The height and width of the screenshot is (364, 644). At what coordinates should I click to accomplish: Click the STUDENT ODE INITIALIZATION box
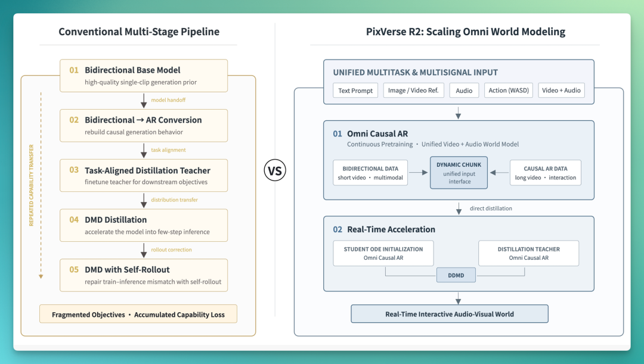383,253
